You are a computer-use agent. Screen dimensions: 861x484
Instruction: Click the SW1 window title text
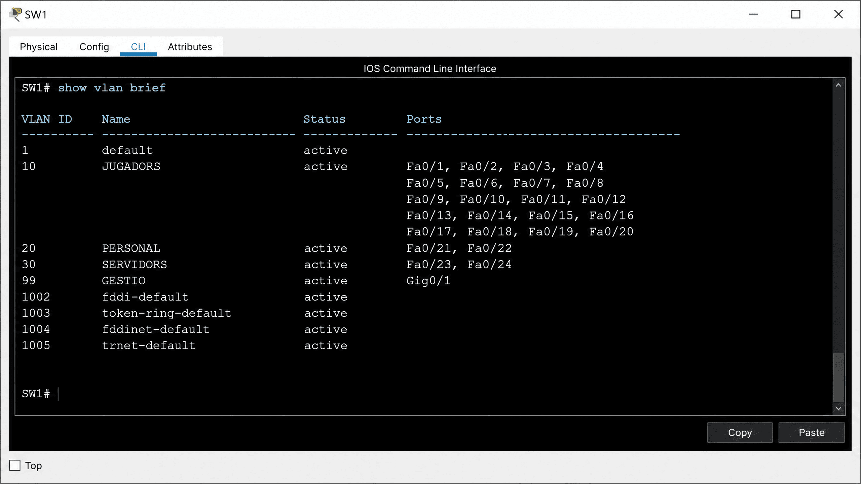36,14
